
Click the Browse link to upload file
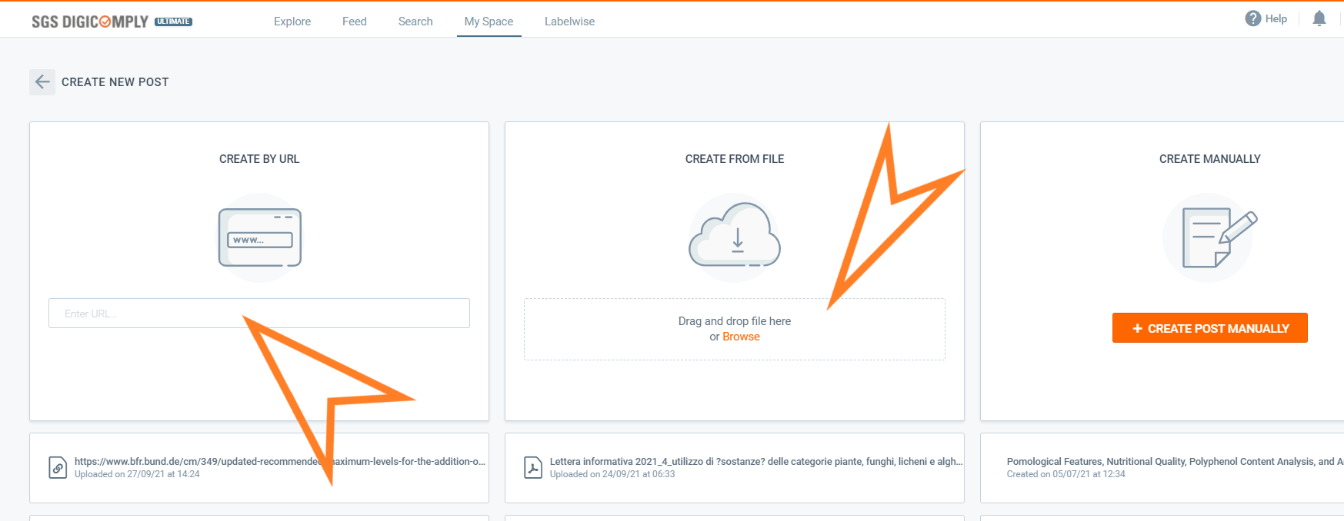pyautogui.click(x=741, y=337)
